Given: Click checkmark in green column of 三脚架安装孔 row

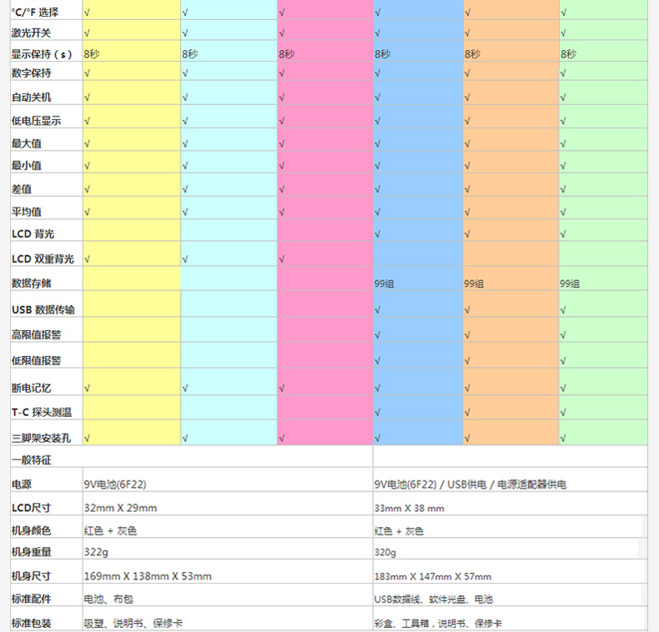Looking at the screenshot, I should [x=564, y=438].
